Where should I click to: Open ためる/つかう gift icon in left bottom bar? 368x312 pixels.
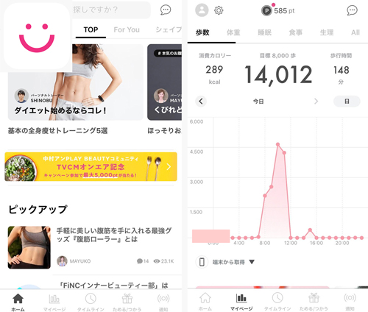pos(127,302)
